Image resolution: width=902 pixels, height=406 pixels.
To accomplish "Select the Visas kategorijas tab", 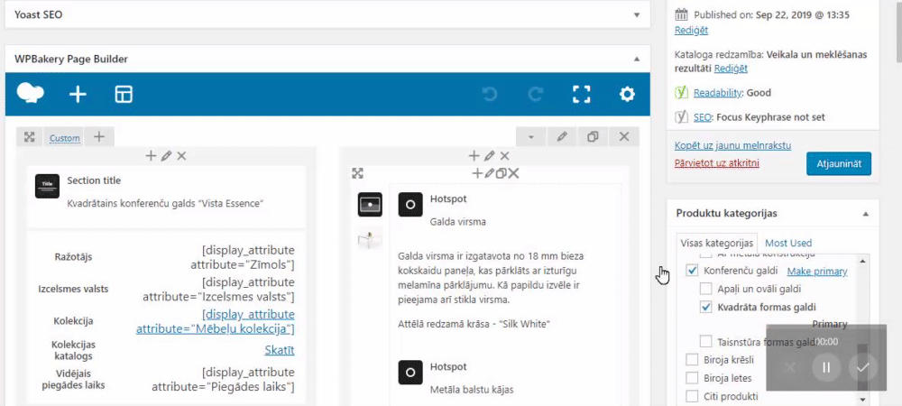I will (x=717, y=243).
